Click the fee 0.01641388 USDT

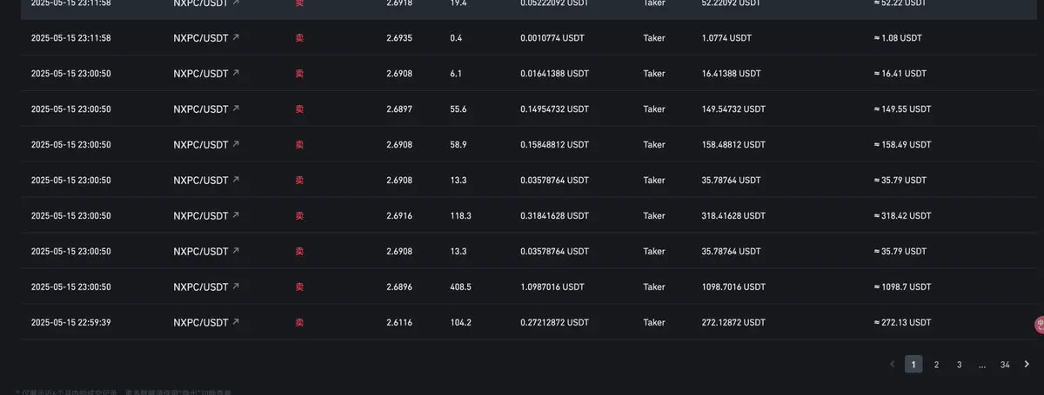[554, 74]
